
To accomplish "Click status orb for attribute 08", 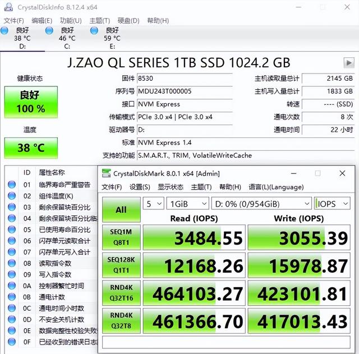I will pyautogui.click(x=12, y=263).
